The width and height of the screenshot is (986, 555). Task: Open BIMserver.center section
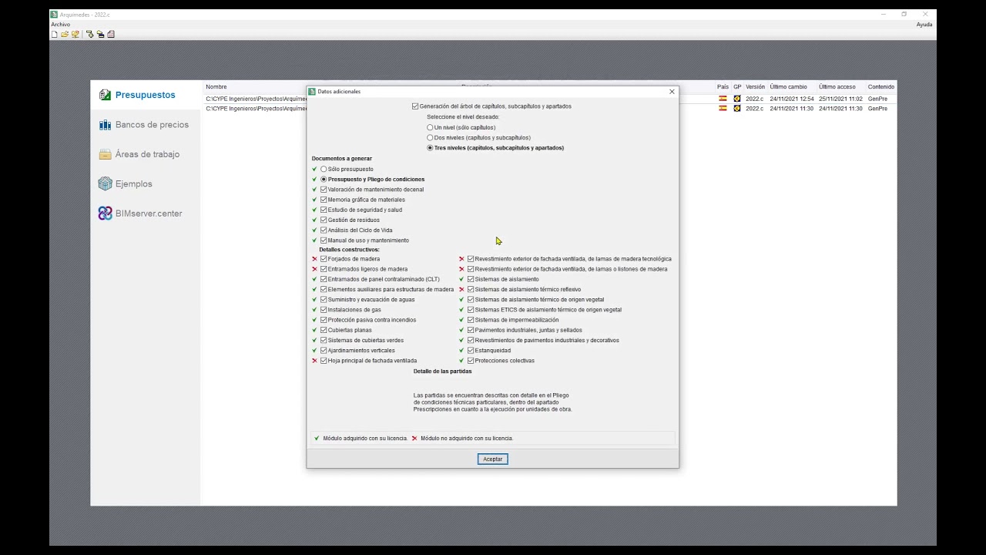pos(149,214)
